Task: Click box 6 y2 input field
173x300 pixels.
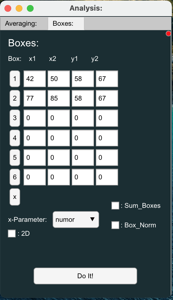Action: tap(107, 177)
